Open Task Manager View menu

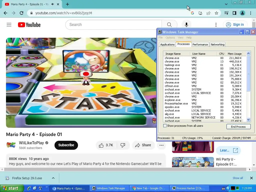pyautogui.click(x=180, y=37)
